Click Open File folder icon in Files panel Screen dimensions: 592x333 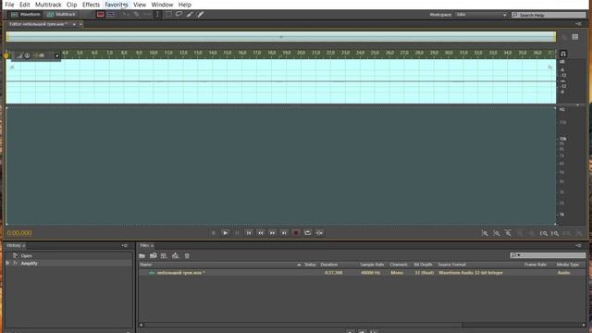coord(142,256)
